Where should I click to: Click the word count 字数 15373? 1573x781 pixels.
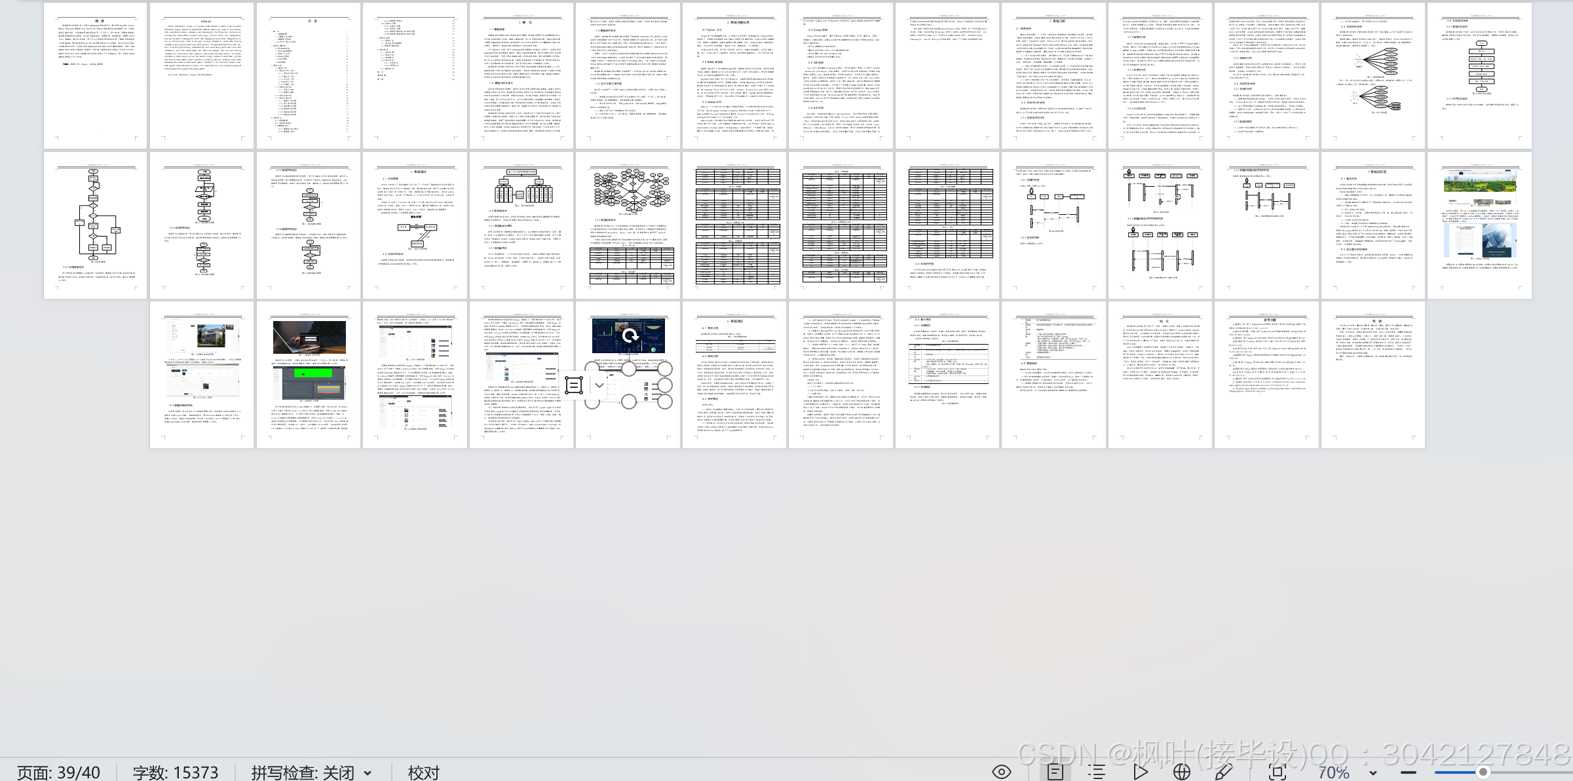pyautogui.click(x=176, y=772)
